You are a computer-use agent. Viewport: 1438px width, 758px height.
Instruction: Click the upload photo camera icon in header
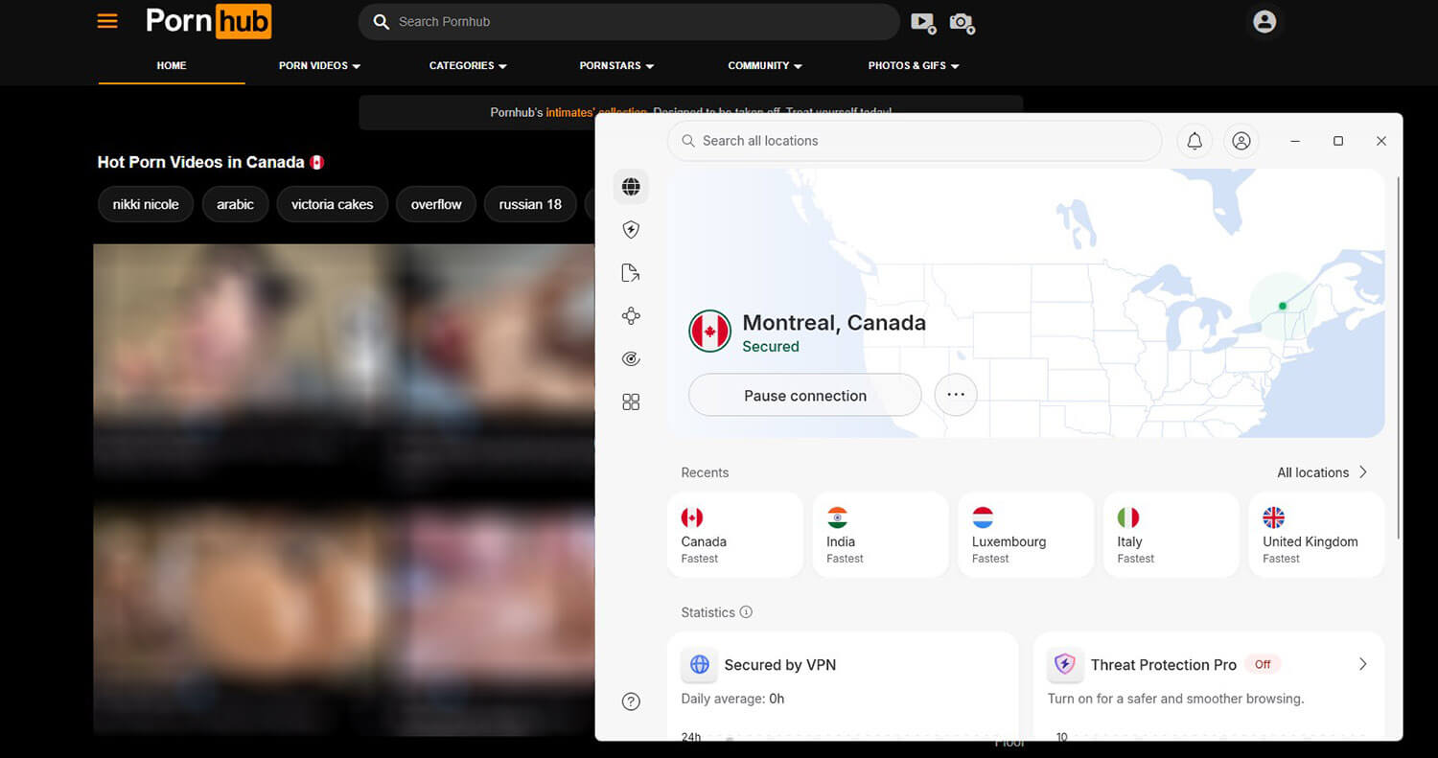(962, 22)
